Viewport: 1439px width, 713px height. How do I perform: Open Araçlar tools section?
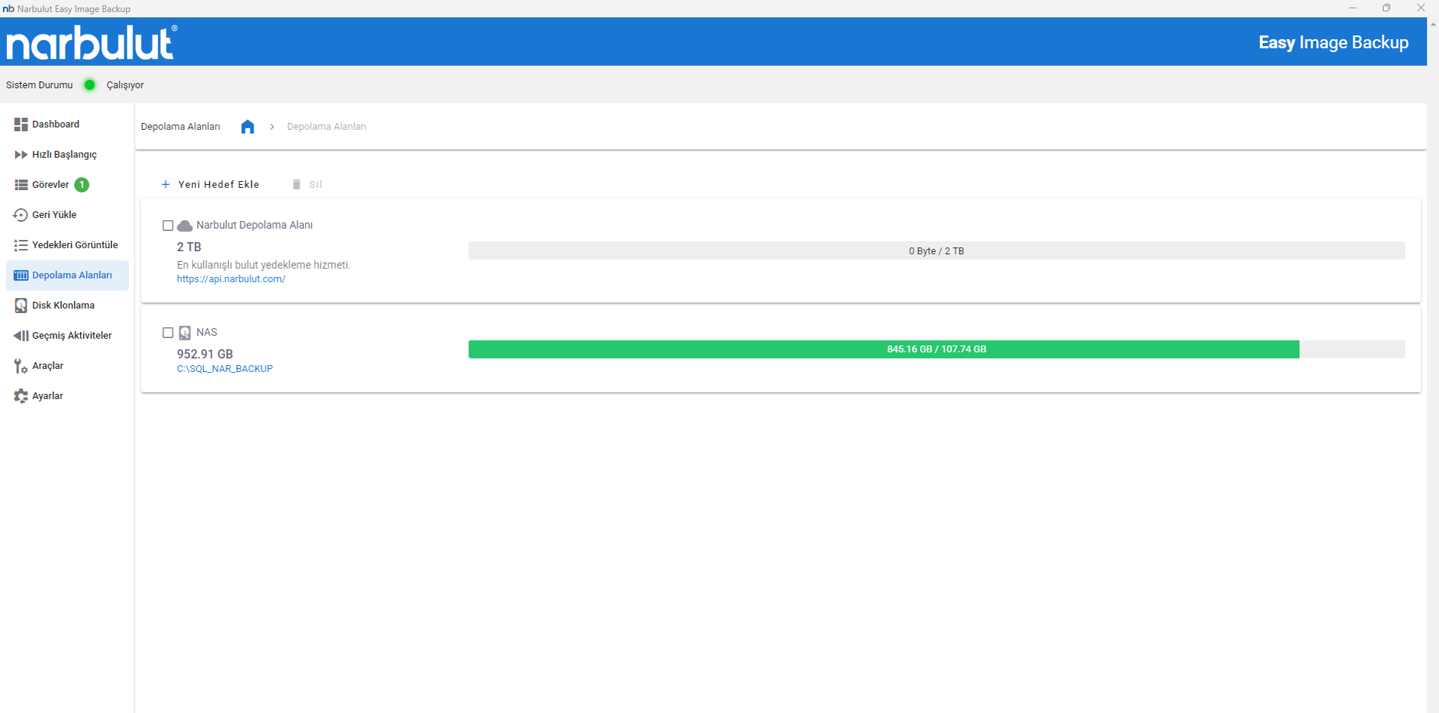(x=47, y=366)
